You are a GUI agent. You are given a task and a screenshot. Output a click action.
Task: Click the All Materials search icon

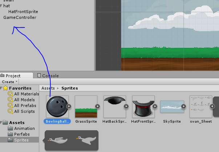click(11, 94)
